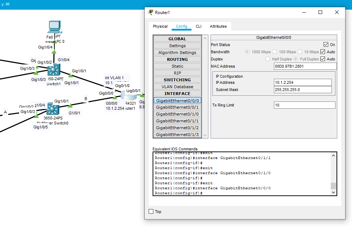Screen dimensions: 352x231
Task: Switch to the Physical tab
Action: point(160,26)
